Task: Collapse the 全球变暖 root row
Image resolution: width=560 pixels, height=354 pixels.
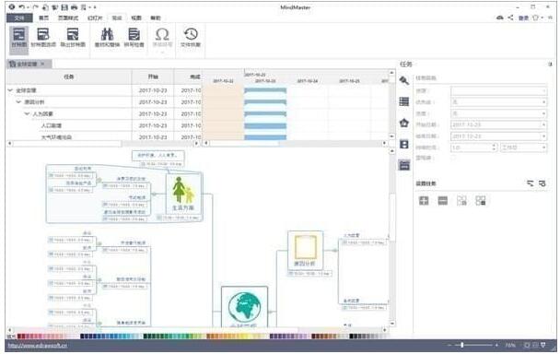Action: click(10, 90)
